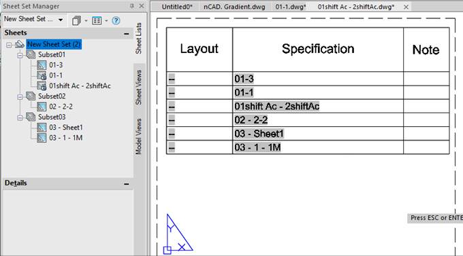
Task: Collapse the Sheets panel section
Action: point(127,33)
